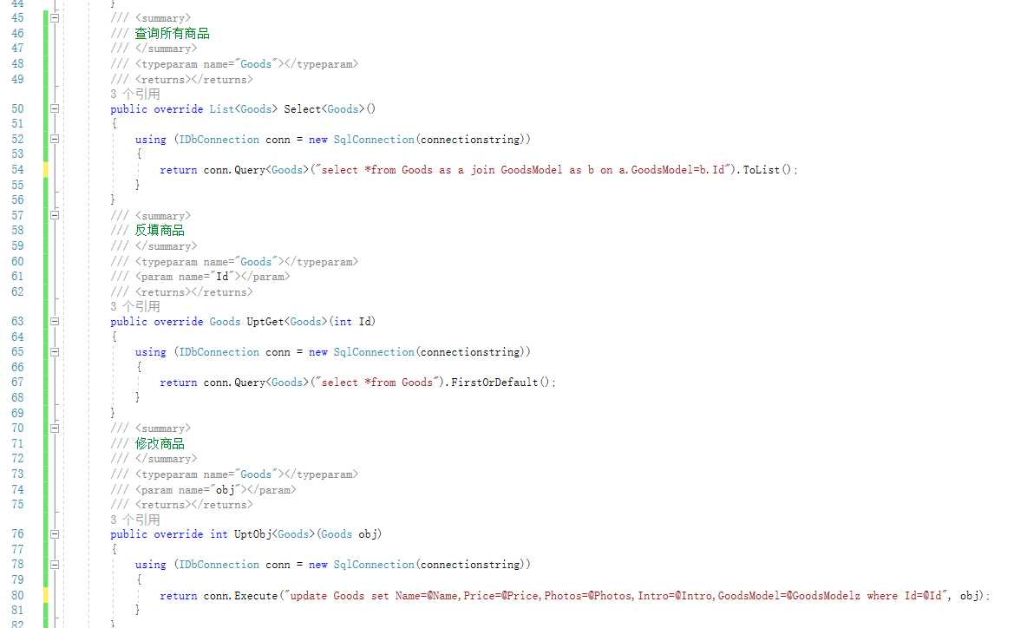Collapse the UptObj<Goods> method
Viewport: 1027px width, 628px height.
55,534
